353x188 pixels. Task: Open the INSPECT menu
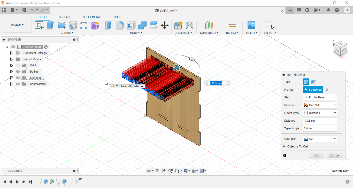tap(232, 33)
